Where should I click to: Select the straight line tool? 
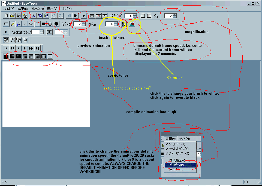[x=25, y=24]
